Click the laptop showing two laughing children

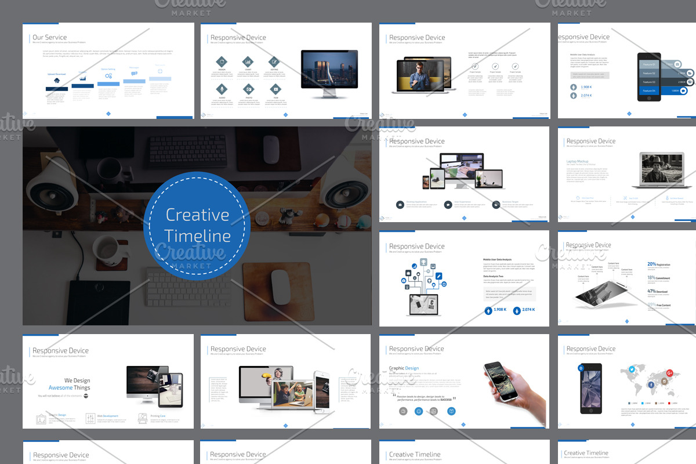[293, 394]
